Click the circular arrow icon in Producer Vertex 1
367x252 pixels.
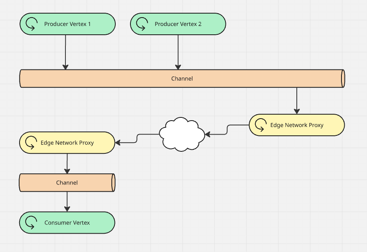coord(32,24)
